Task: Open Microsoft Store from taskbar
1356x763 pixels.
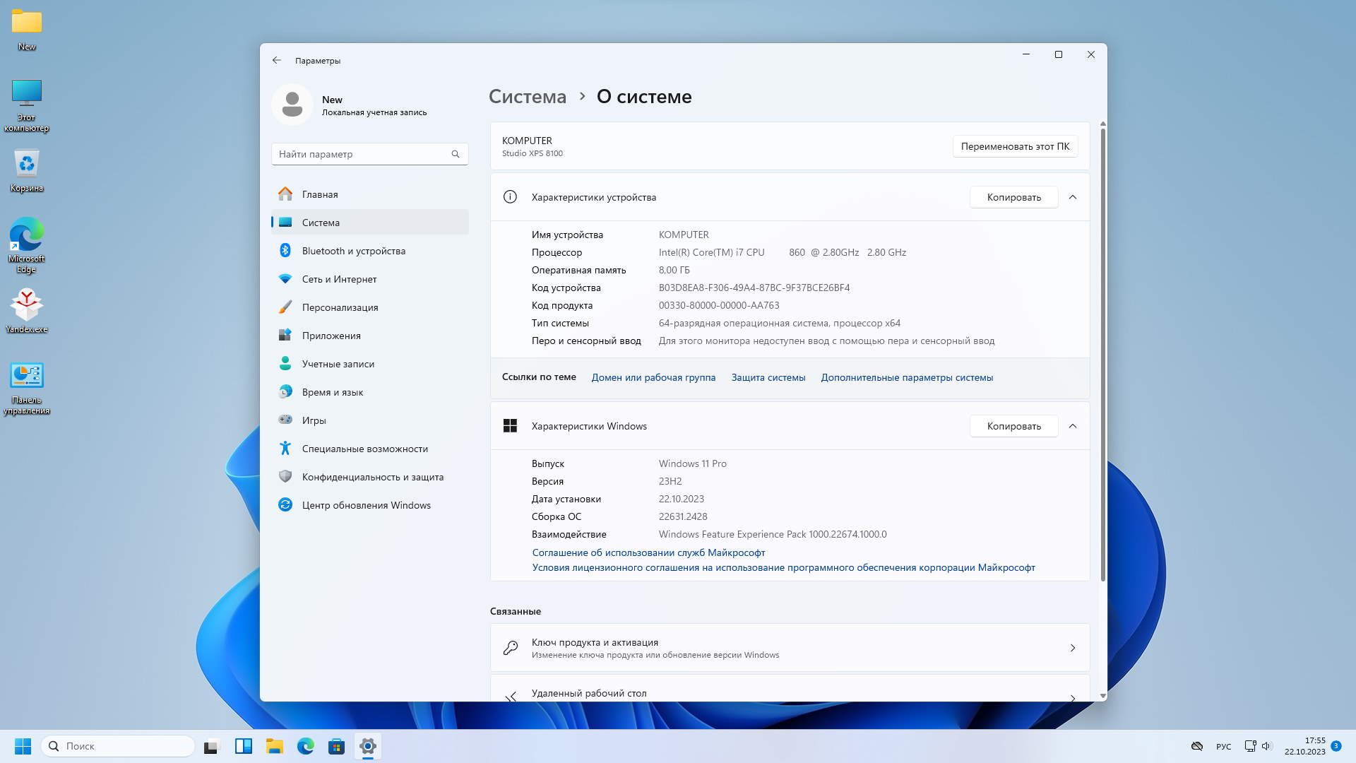Action: (x=336, y=746)
